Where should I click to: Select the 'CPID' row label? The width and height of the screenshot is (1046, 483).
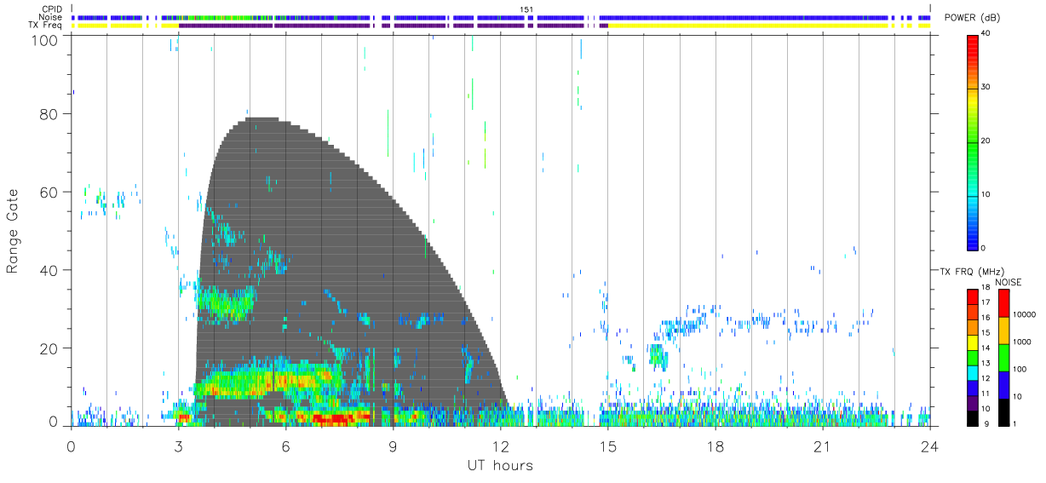52,9
